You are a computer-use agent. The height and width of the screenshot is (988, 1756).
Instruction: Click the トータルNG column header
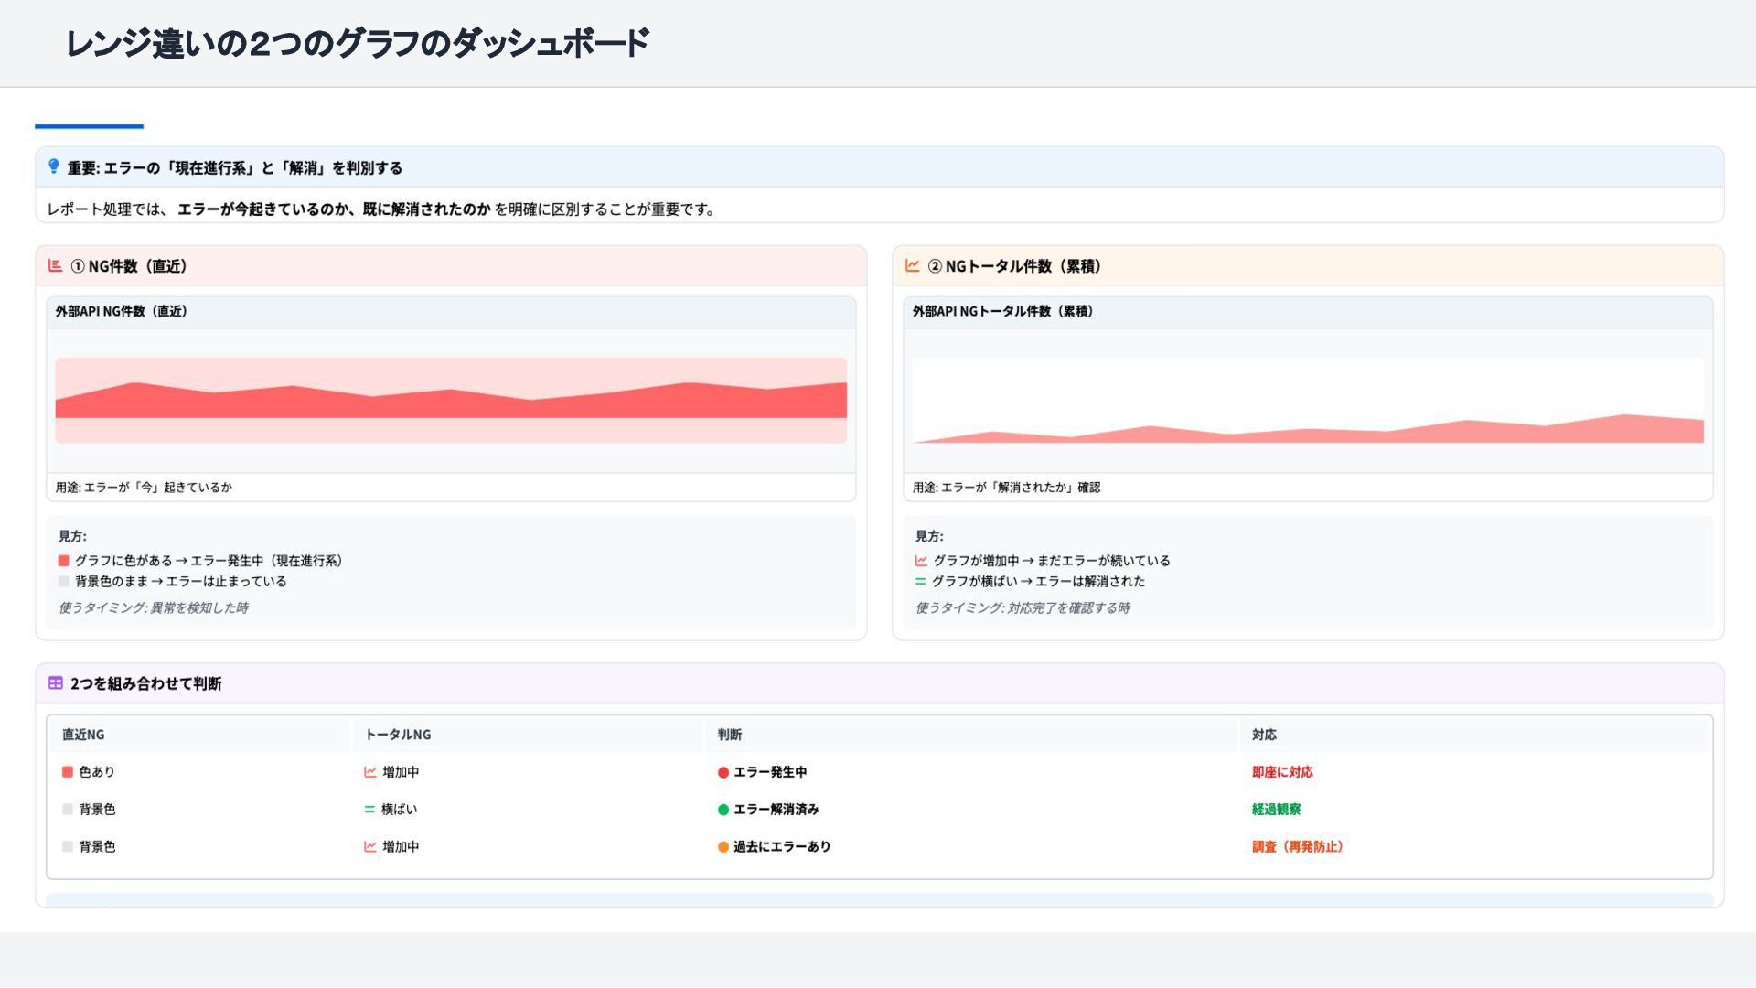[x=397, y=735]
